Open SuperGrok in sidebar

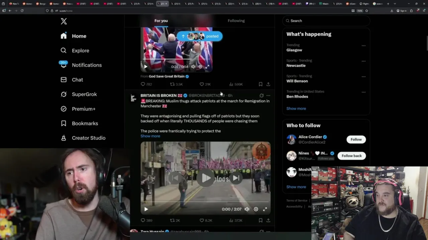[79, 94]
